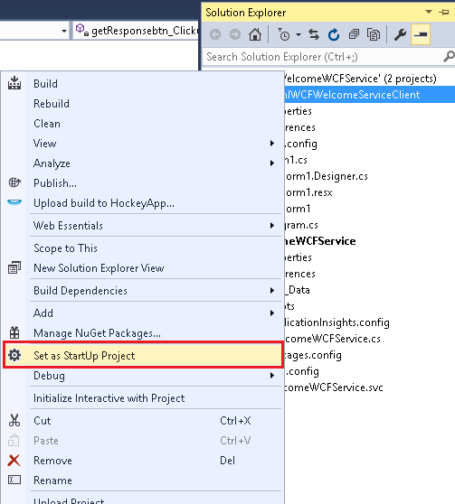Select the solution node showing (2 projects)
The width and height of the screenshot is (455, 504).
(x=360, y=79)
